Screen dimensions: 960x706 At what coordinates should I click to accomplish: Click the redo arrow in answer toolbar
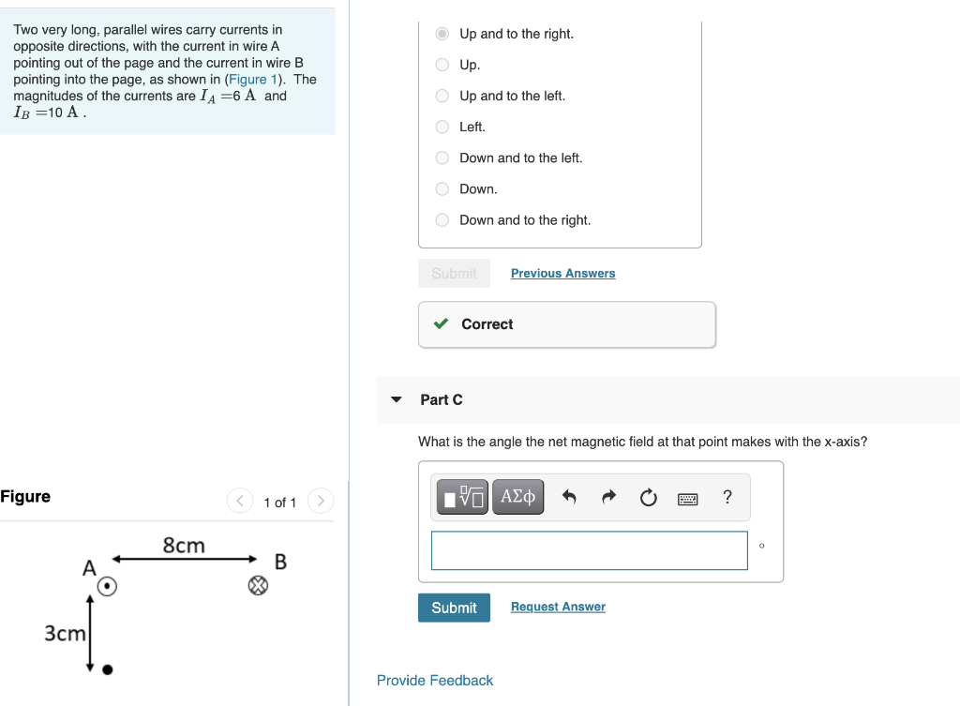(608, 497)
